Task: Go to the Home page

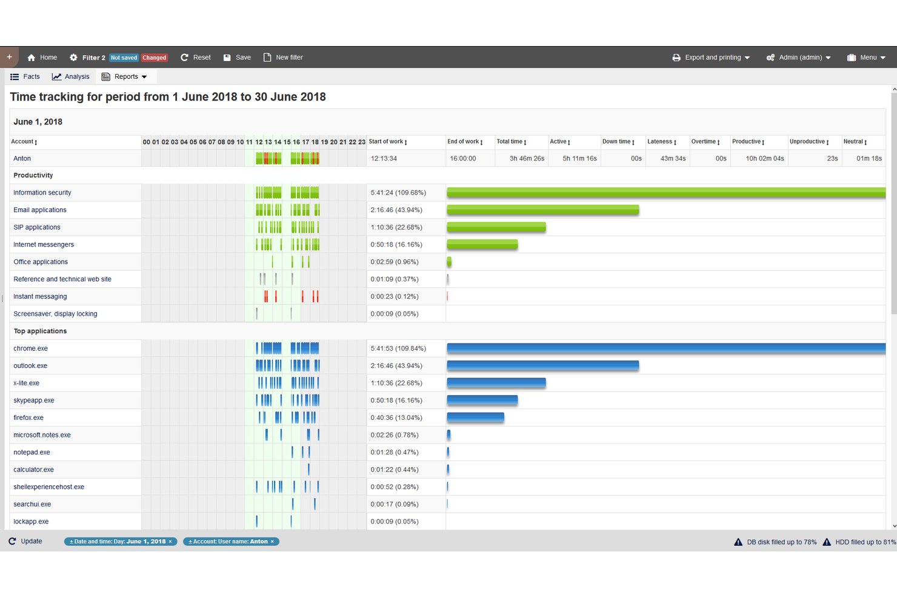Action: coord(42,58)
